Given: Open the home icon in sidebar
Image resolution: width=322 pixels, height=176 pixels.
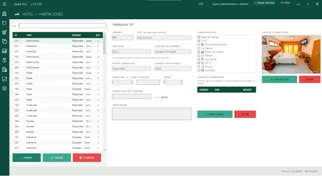Looking at the screenshot, I should [4, 13].
